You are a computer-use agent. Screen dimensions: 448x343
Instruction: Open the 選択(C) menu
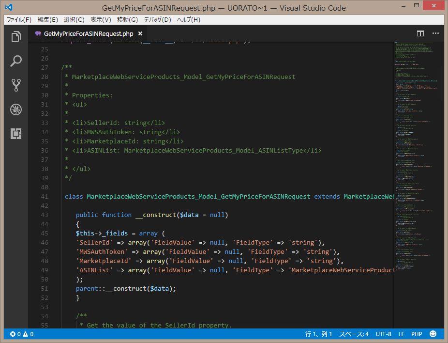coord(74,20)
